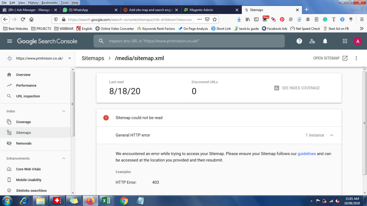Collapse the General HTTP error details
Image resolution: width=367 pixels, height=206 pixels.
[331, 135]
